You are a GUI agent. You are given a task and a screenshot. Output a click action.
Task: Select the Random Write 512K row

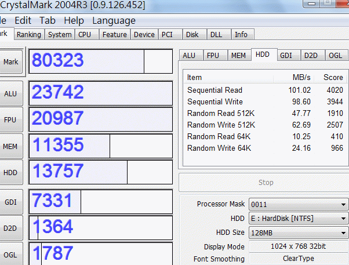coord(265,125)
